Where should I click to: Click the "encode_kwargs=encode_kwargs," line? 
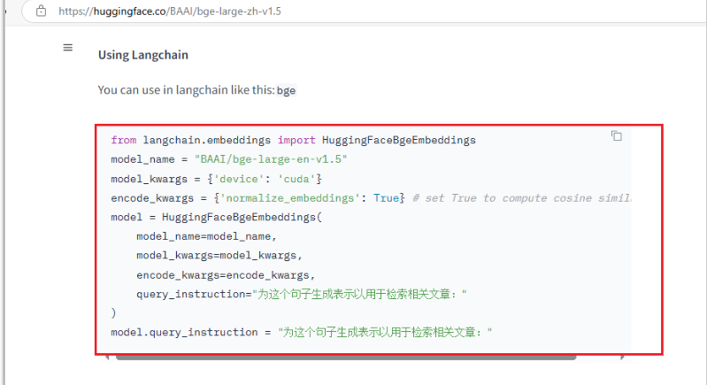[226, 275]
